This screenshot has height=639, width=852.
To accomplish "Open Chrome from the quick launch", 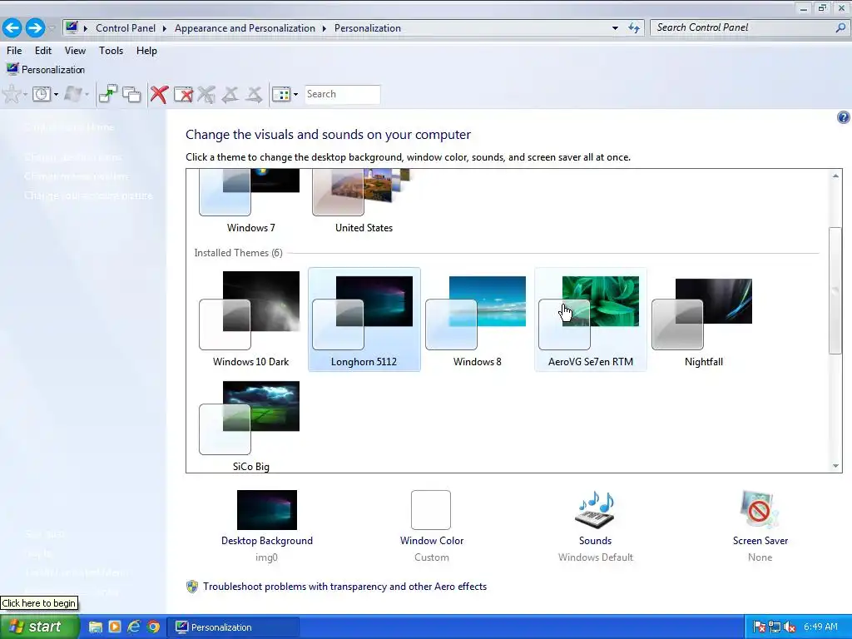I will point(153,627).
